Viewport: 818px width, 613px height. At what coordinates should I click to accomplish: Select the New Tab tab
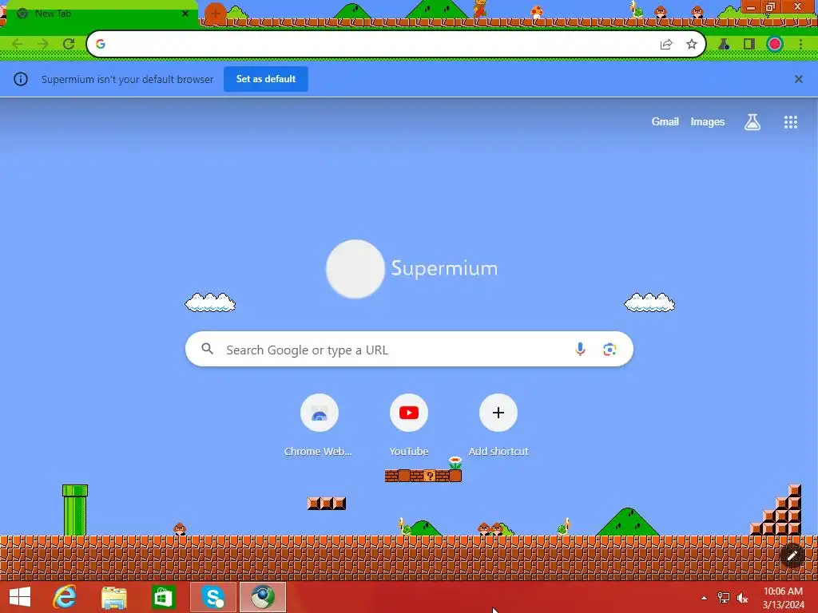[x=101, y=14]
